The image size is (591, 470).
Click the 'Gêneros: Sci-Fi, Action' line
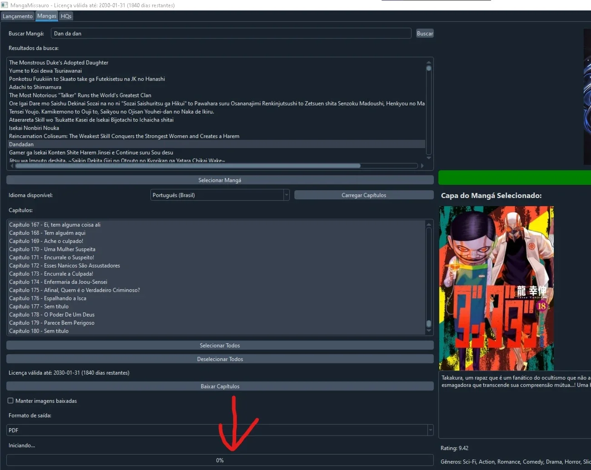(x=516, y=462)
